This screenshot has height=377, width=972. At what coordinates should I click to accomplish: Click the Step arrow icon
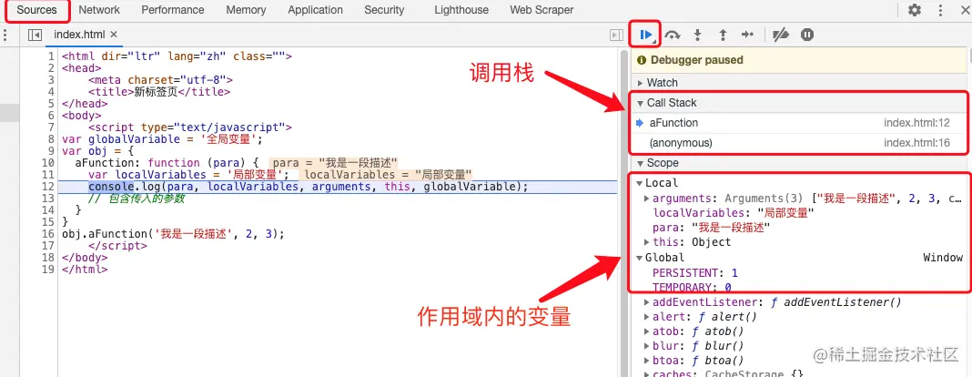pyautogui.click(x=747, y=35)
